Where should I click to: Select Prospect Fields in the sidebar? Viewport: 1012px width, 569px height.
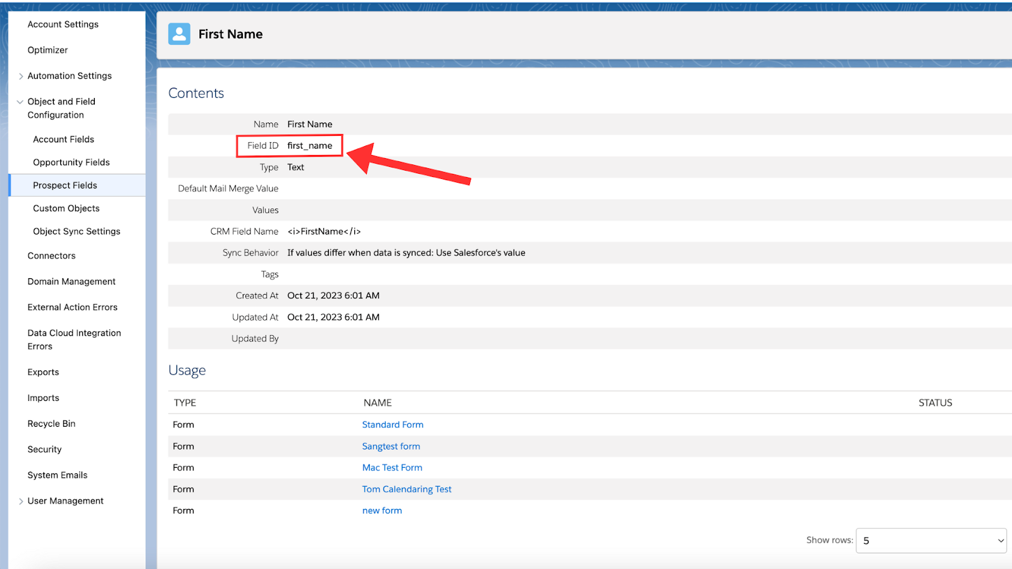(x=65, y=185)
